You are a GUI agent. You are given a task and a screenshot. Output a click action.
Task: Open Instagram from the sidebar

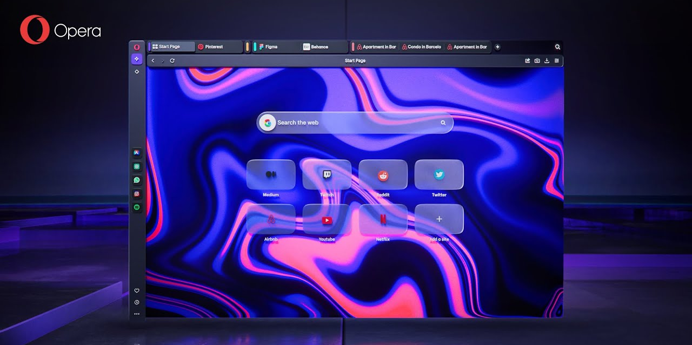click(137, 192)
